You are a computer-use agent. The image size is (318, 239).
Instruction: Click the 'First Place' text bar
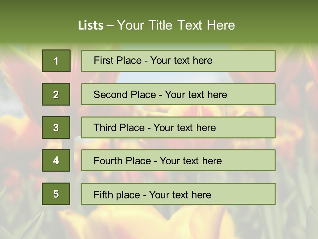click(x=178, y=61)
